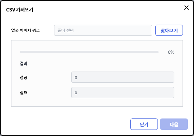
Task: Click the import progress bar
Action: pyautogui.click(x=89, y=52)
